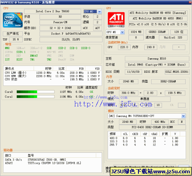
Task: Click the PC2-6400 DDR2-SDRAM SO-DIMM field
Action: pyautogui.click(x=152, y=127)
